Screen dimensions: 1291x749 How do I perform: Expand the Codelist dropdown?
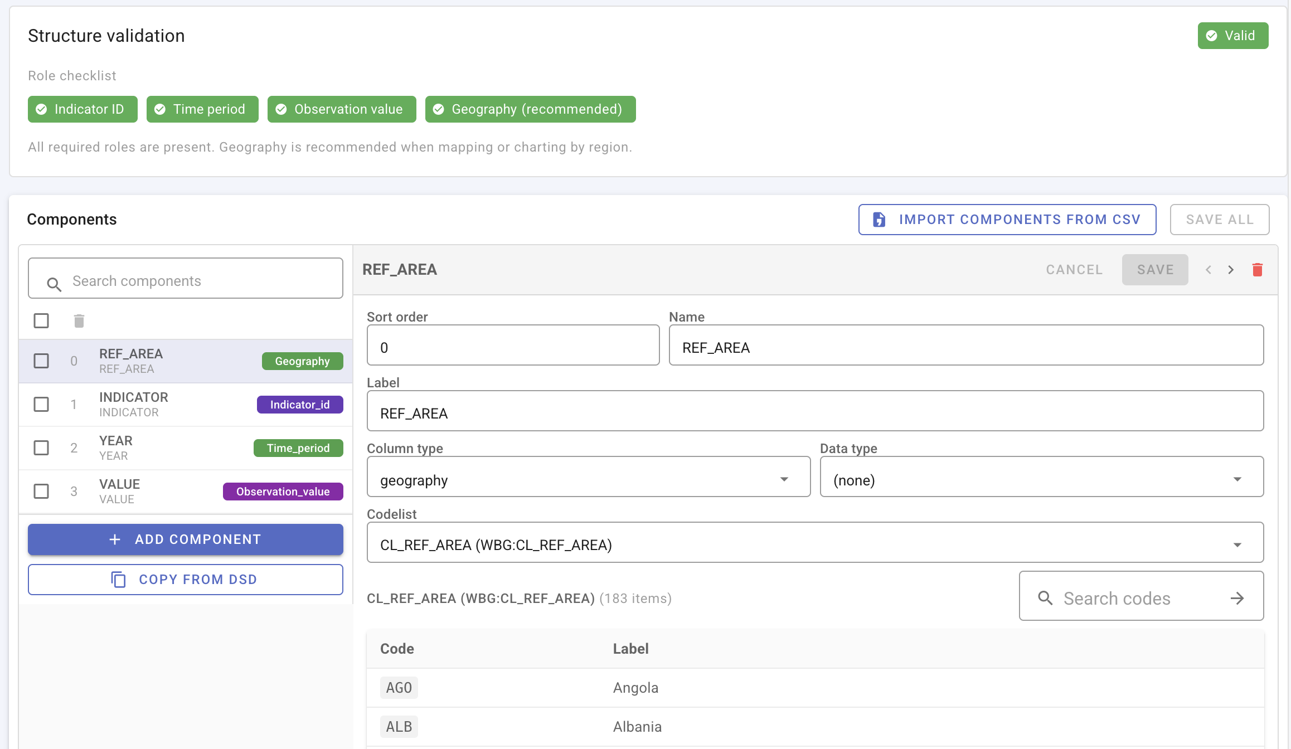pyautogui.click(x=815, y=543)
